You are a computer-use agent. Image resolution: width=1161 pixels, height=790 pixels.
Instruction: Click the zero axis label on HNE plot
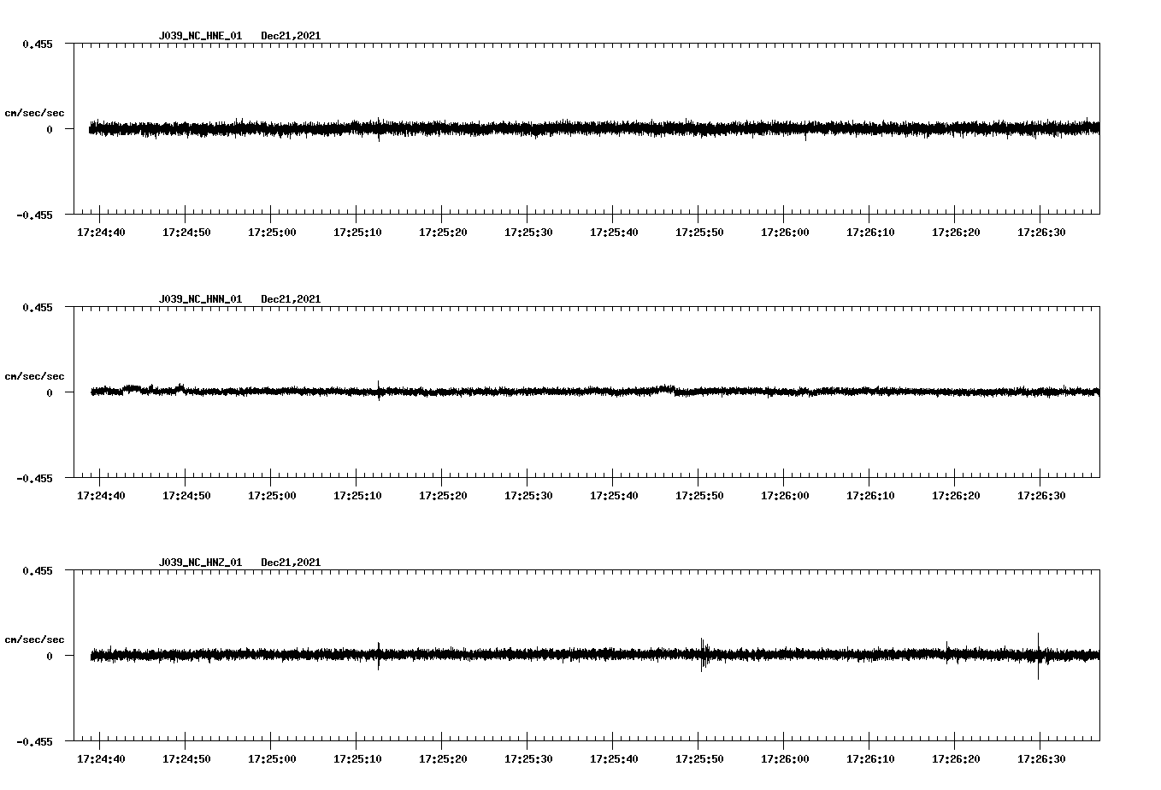(x=50, y=129)
